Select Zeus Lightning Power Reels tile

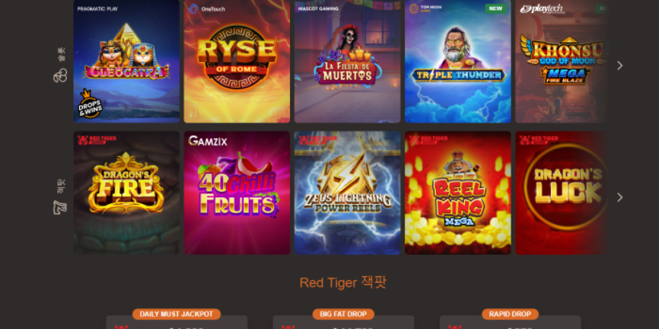tap(347, 192)
